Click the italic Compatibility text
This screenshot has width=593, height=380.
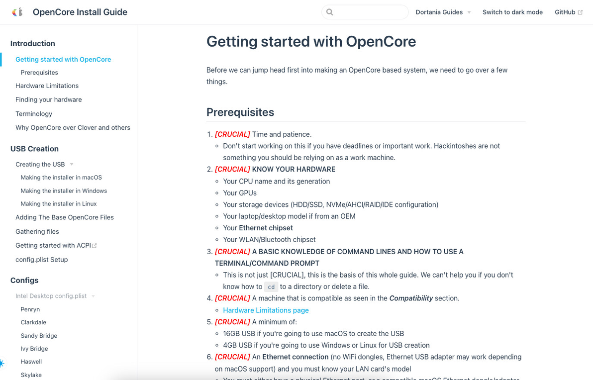(x=411, y=298)
